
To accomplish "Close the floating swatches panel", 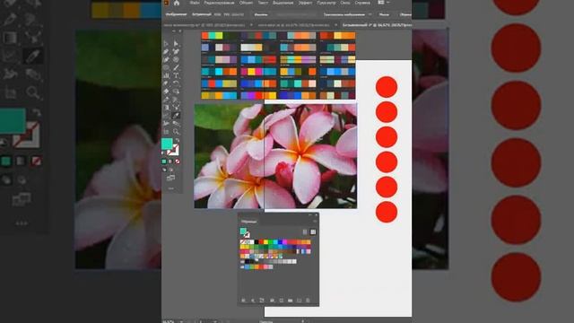I will (317, 215).
